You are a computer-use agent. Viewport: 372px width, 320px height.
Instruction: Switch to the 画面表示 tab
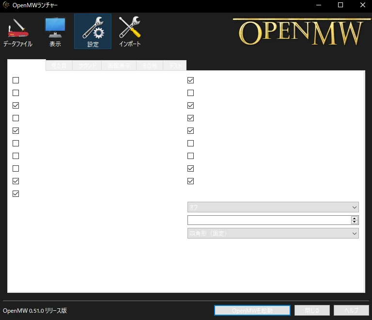coord(119,65)
